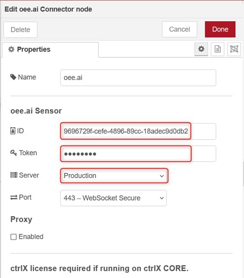Click the key icon beside Token

(14, 153)
